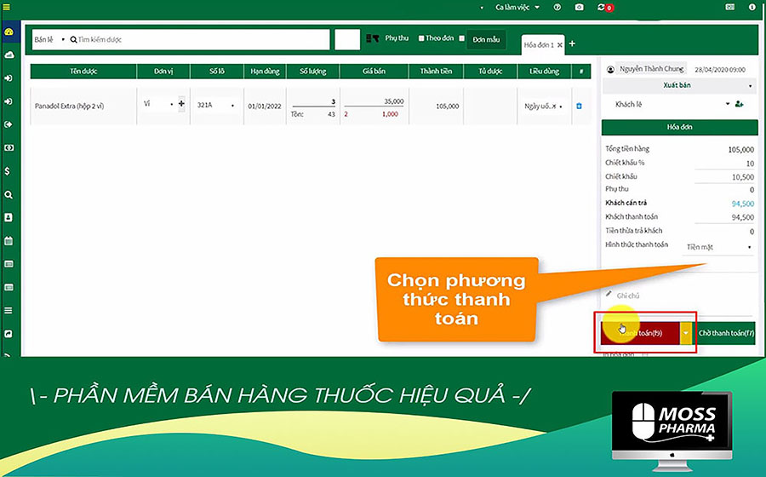Open the contact book icon in sidebar

pyautogui.click(x=9, y=217)
